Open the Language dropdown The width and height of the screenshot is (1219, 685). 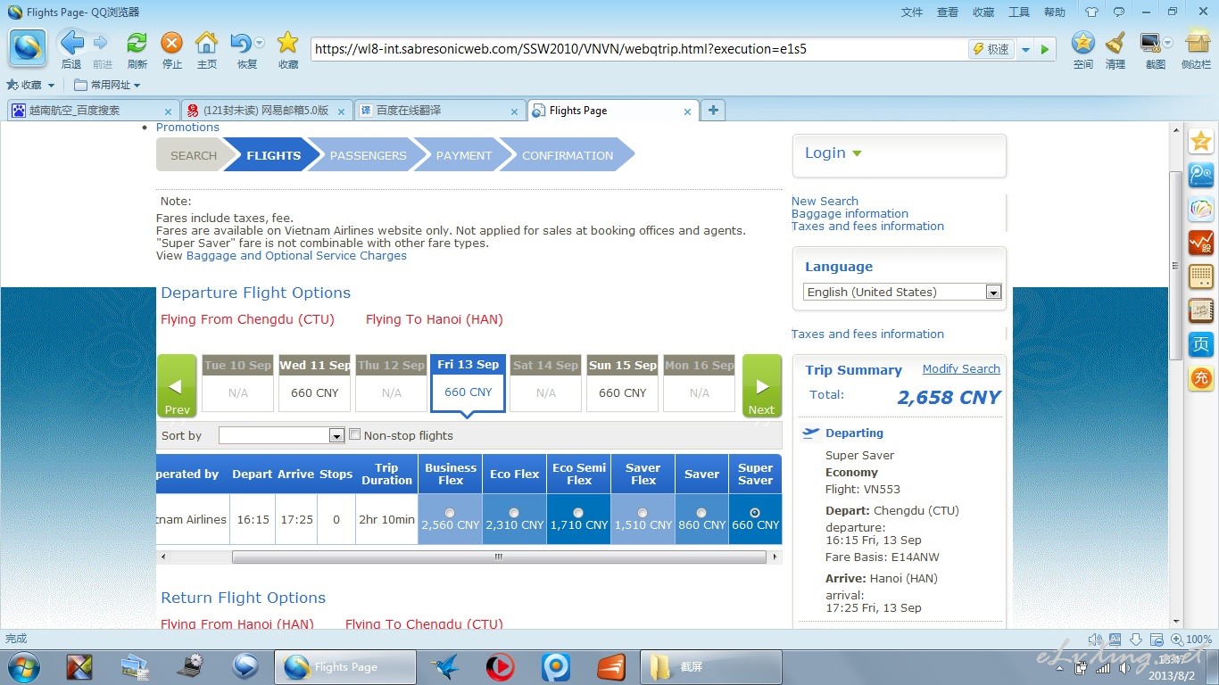[902, 292]
